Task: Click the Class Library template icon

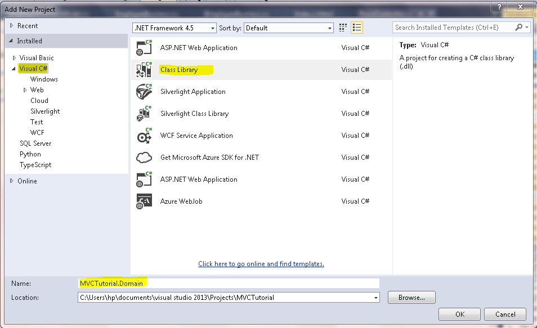Action: (144, 70)
